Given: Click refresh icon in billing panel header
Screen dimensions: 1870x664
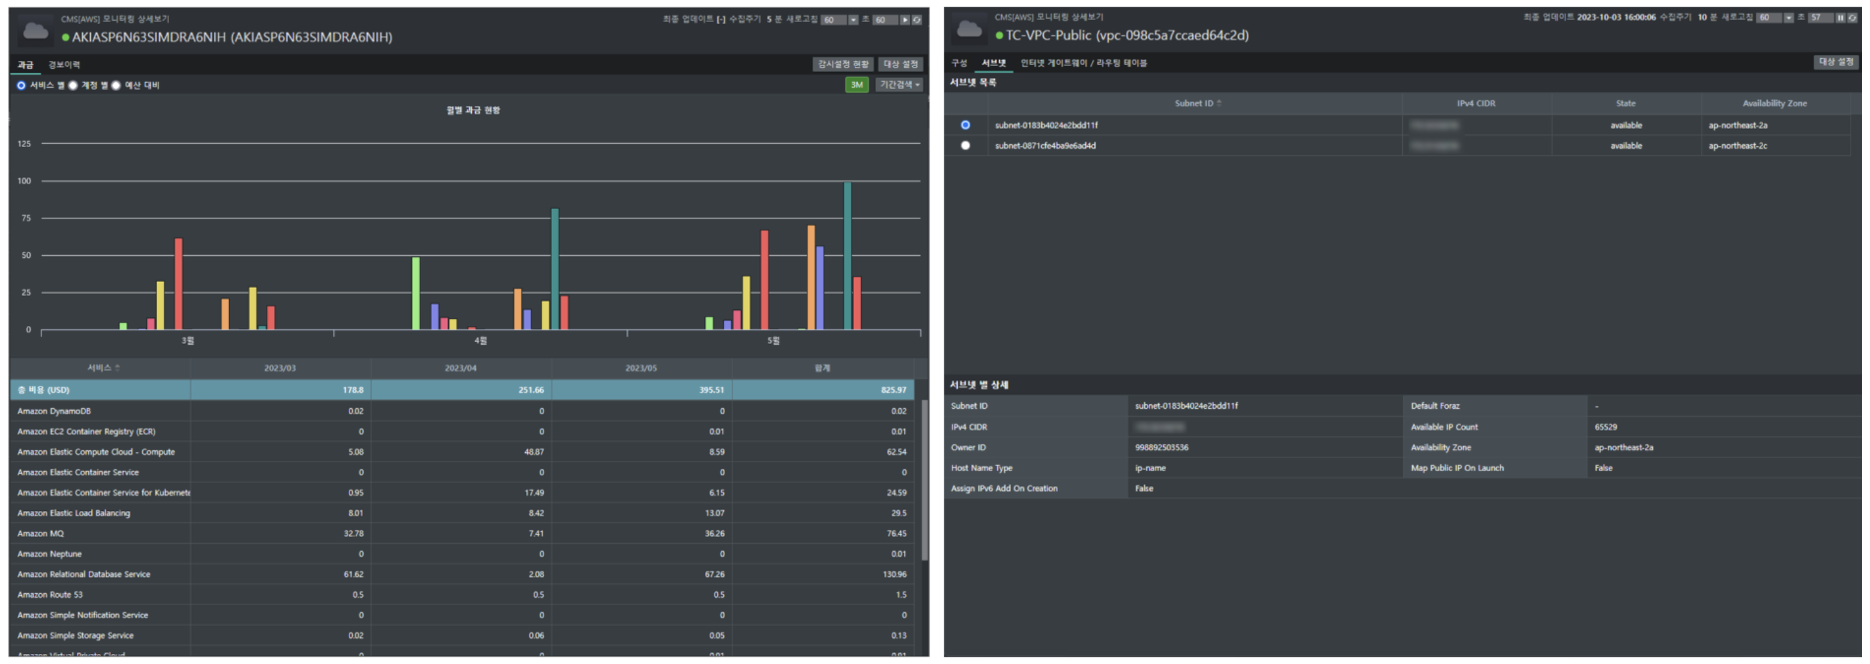Looking at the screenshot, I should tap(917, 19).
